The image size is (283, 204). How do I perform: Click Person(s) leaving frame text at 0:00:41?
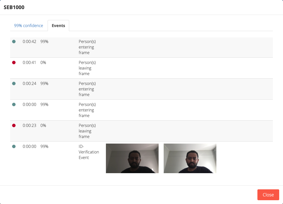coord(87,68)
